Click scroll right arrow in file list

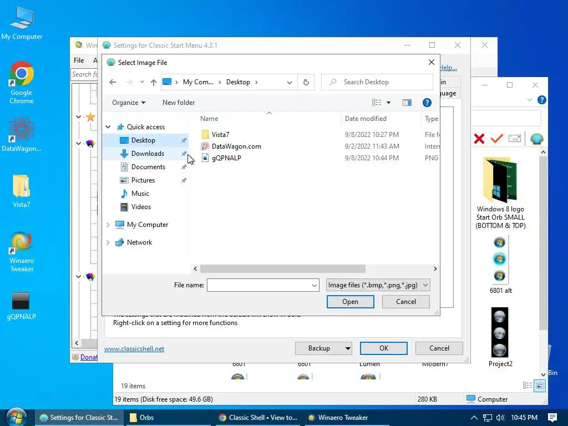pos(435,269)
